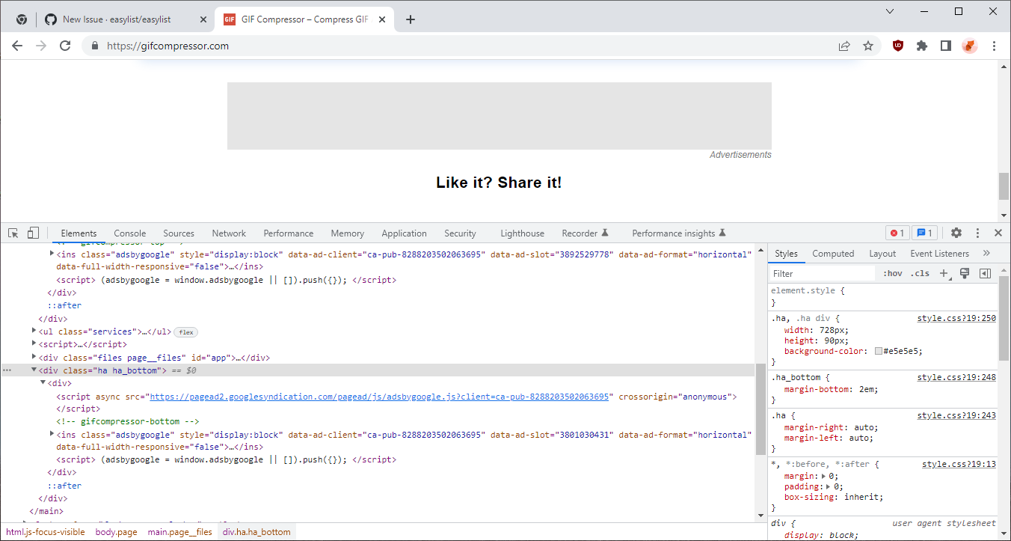Toggle element state with the :hov button
The image size is (1011, 541).
pos(892,273)
